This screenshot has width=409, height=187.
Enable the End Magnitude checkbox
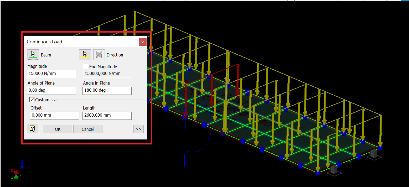click(86, 67)
